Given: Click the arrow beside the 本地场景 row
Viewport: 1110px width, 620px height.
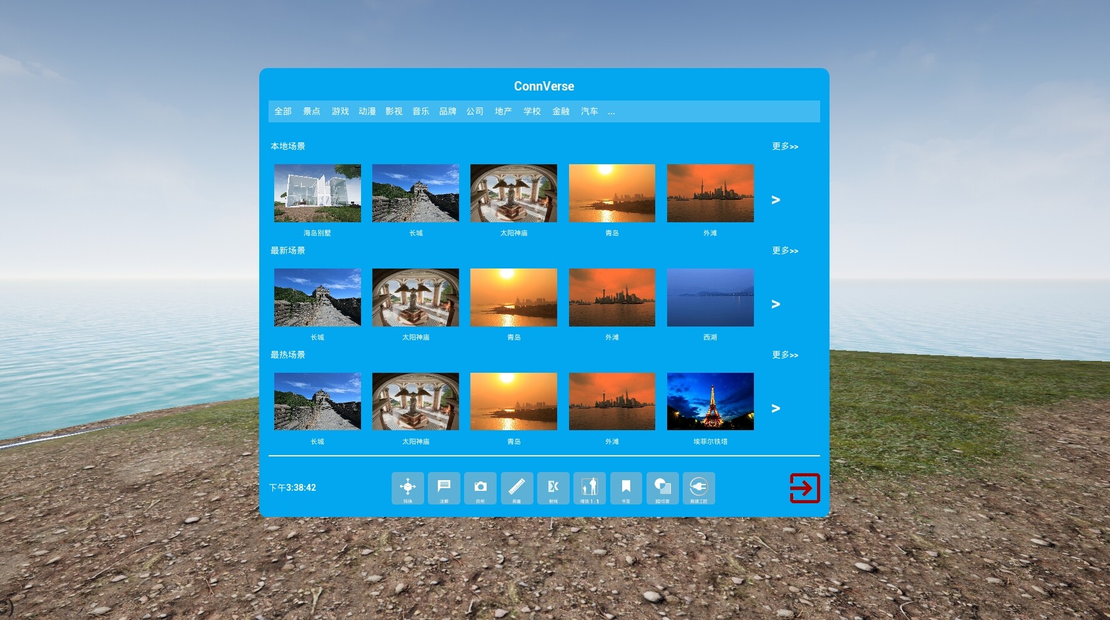Looking at the screenshot, I should [775, 200].
